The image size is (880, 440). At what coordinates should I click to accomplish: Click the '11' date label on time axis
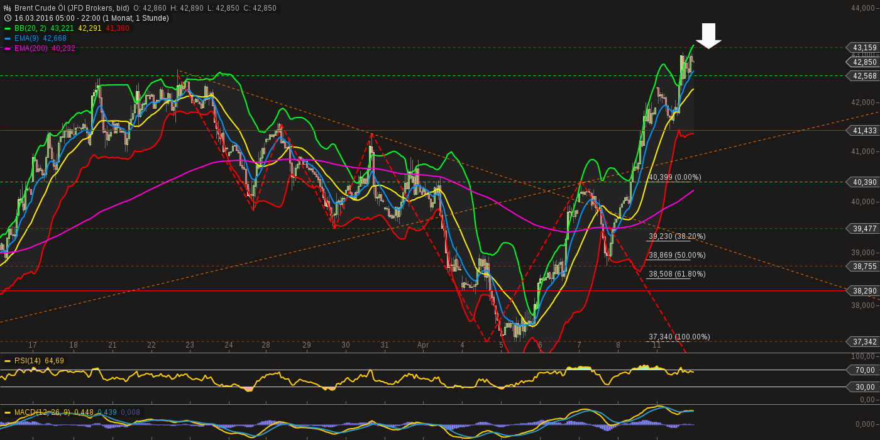click(x=657, y=346)
